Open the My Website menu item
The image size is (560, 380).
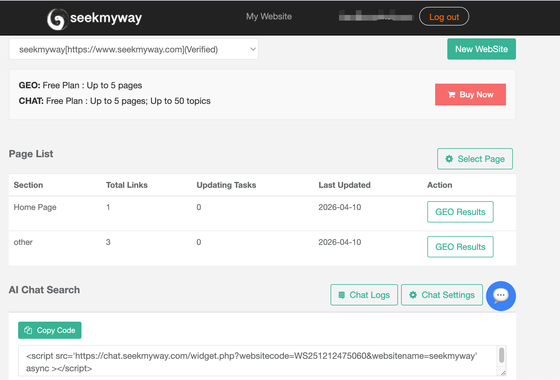coord(269,17)
